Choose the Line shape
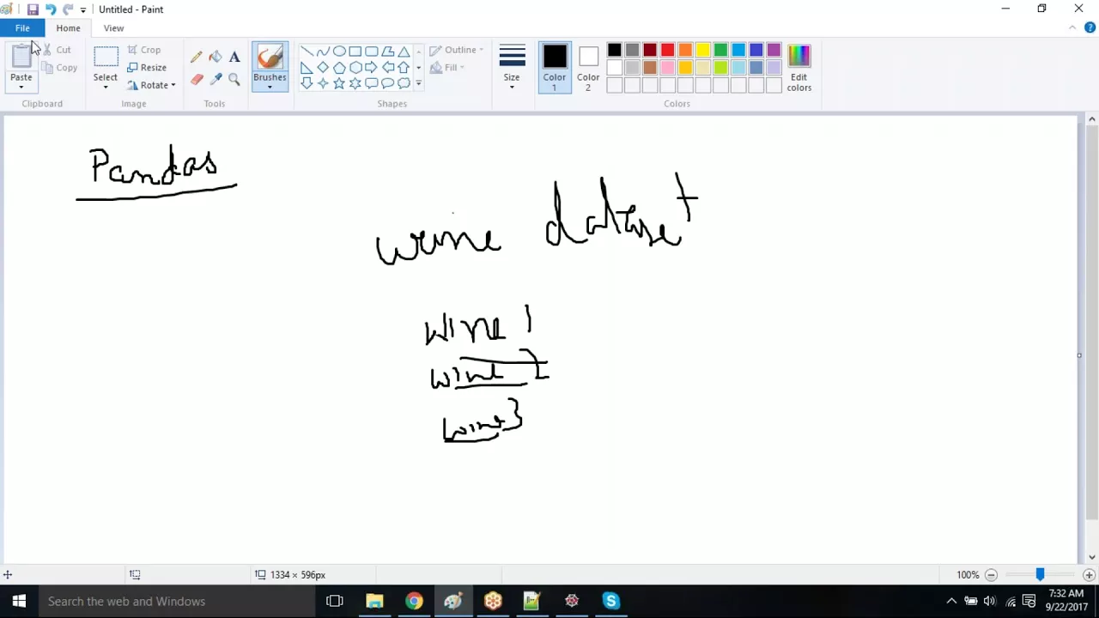The height and width of the screenshot is (618, 1099). pyautogui.click(x=307, y=51)
